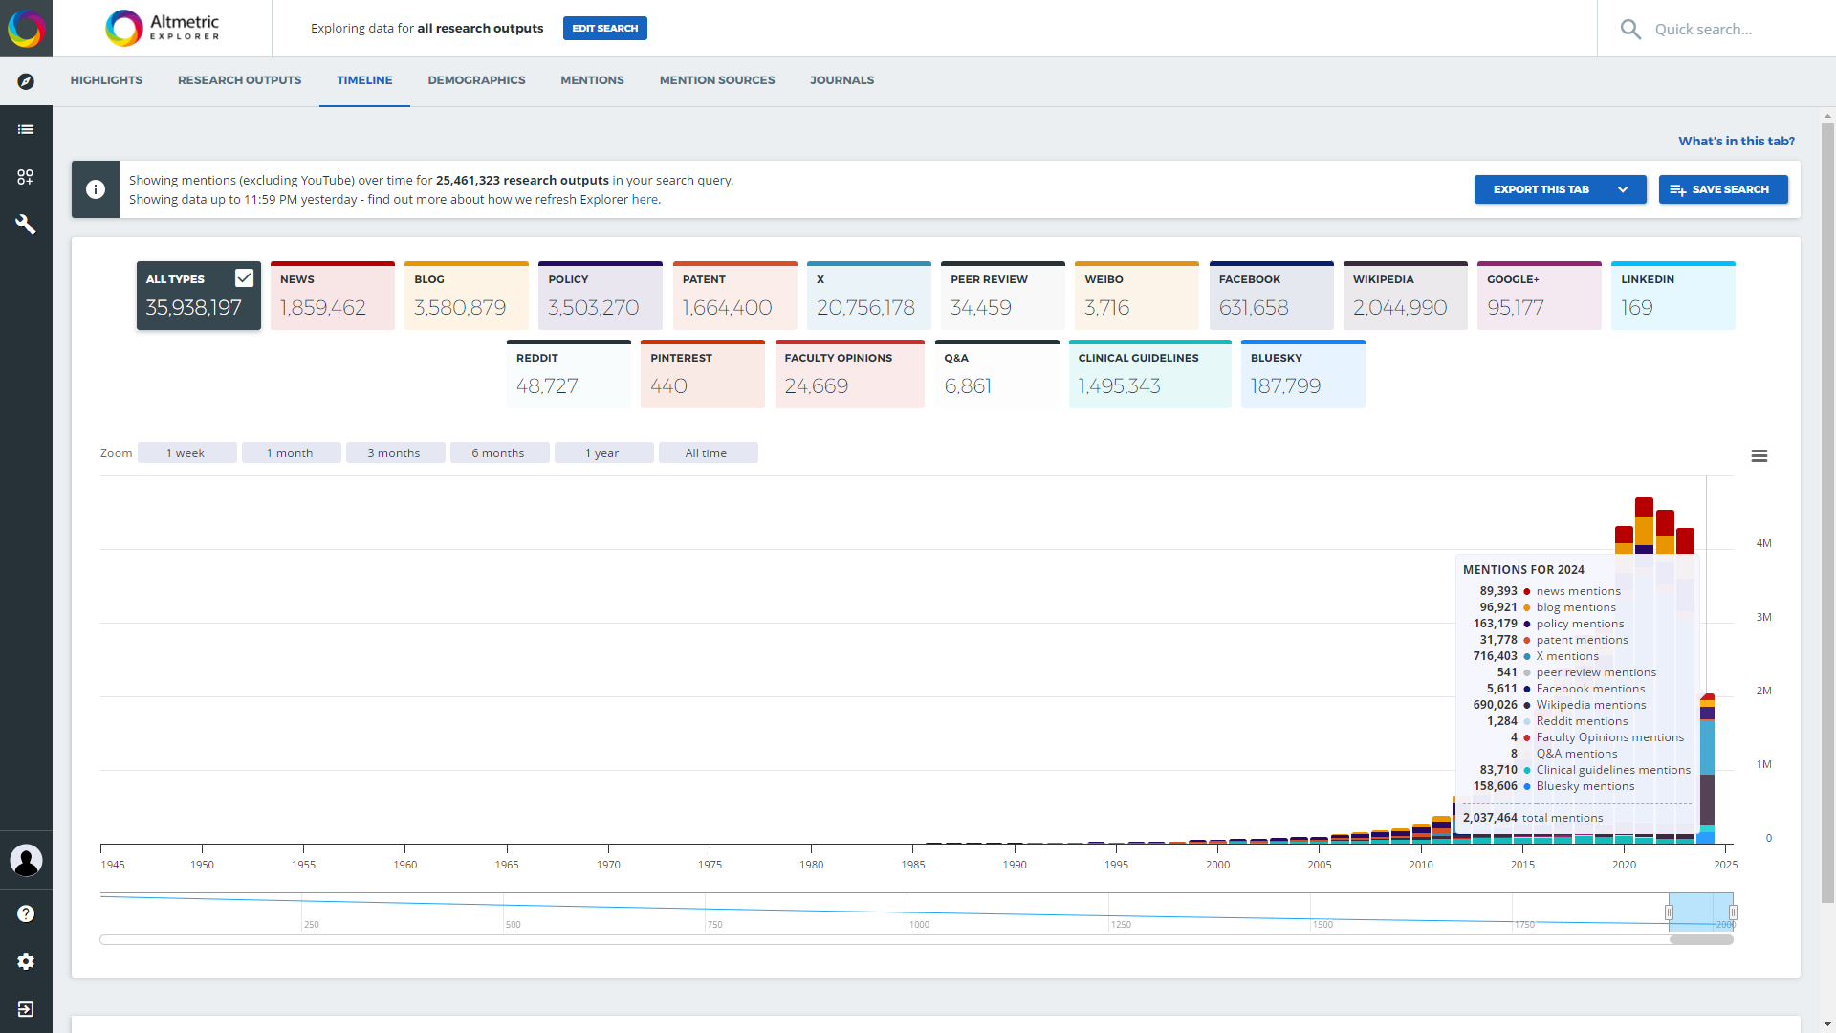This screenshot has width=1836, height=1033.
Task: Expand the EXPORT THIS TAB dropdown chevron
Action: [x=1623, y=189]
